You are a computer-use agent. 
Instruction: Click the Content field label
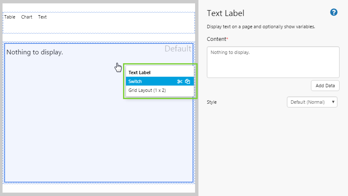point(217,39)
